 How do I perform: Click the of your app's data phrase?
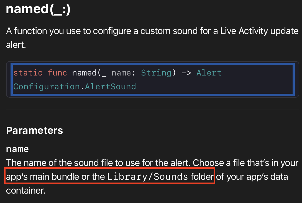(252, 177)
